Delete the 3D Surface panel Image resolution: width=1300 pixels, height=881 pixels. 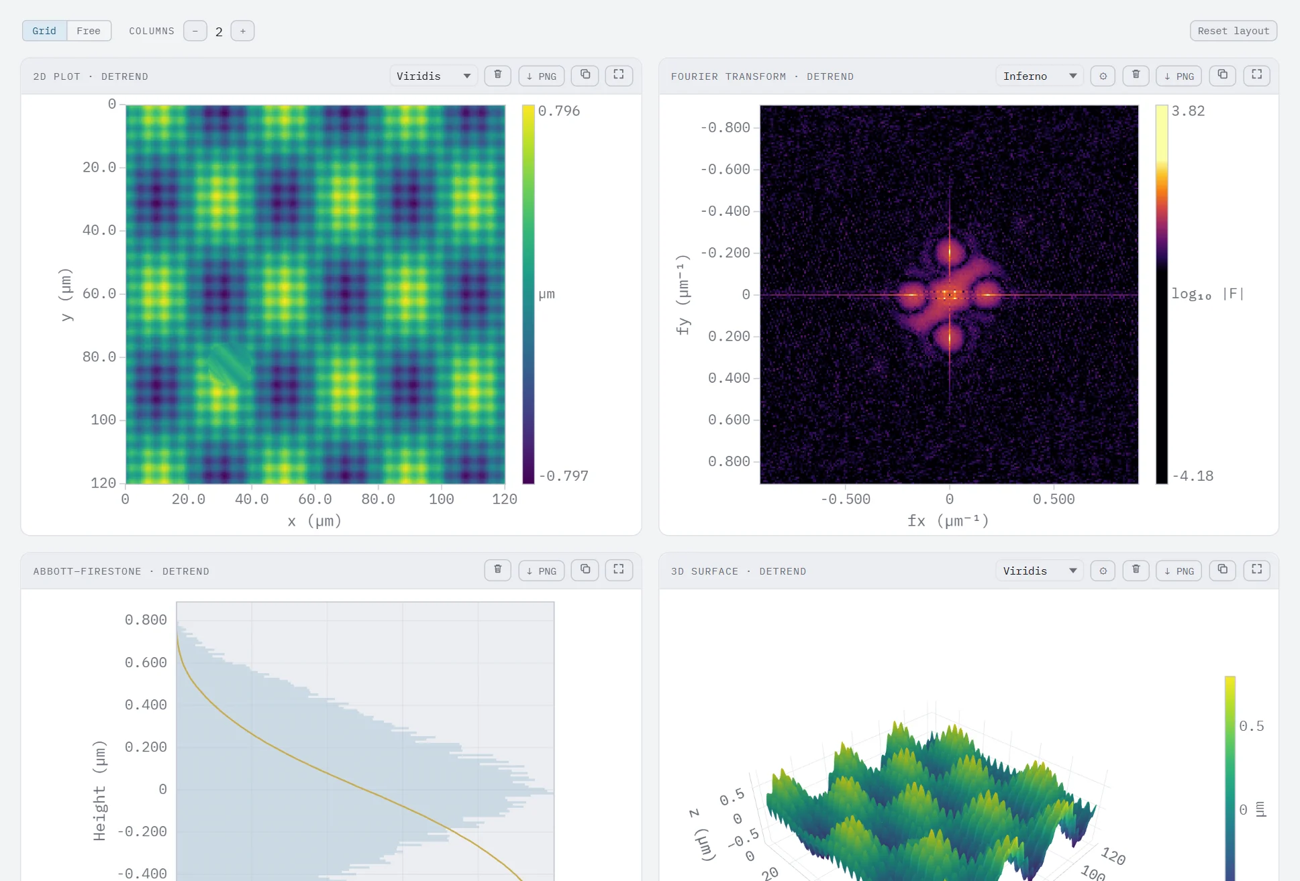(x=1136, y=570)
